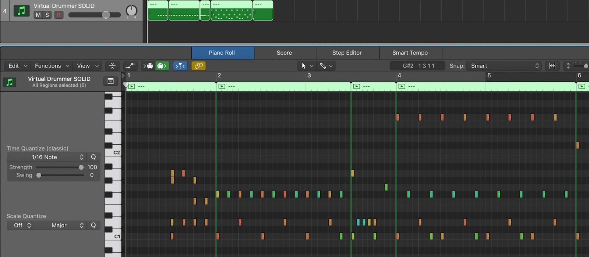The width and height of the screenshot is (589, 257).
Task: Click play icon on region header at bar 4
Action: tap(402, 86)
